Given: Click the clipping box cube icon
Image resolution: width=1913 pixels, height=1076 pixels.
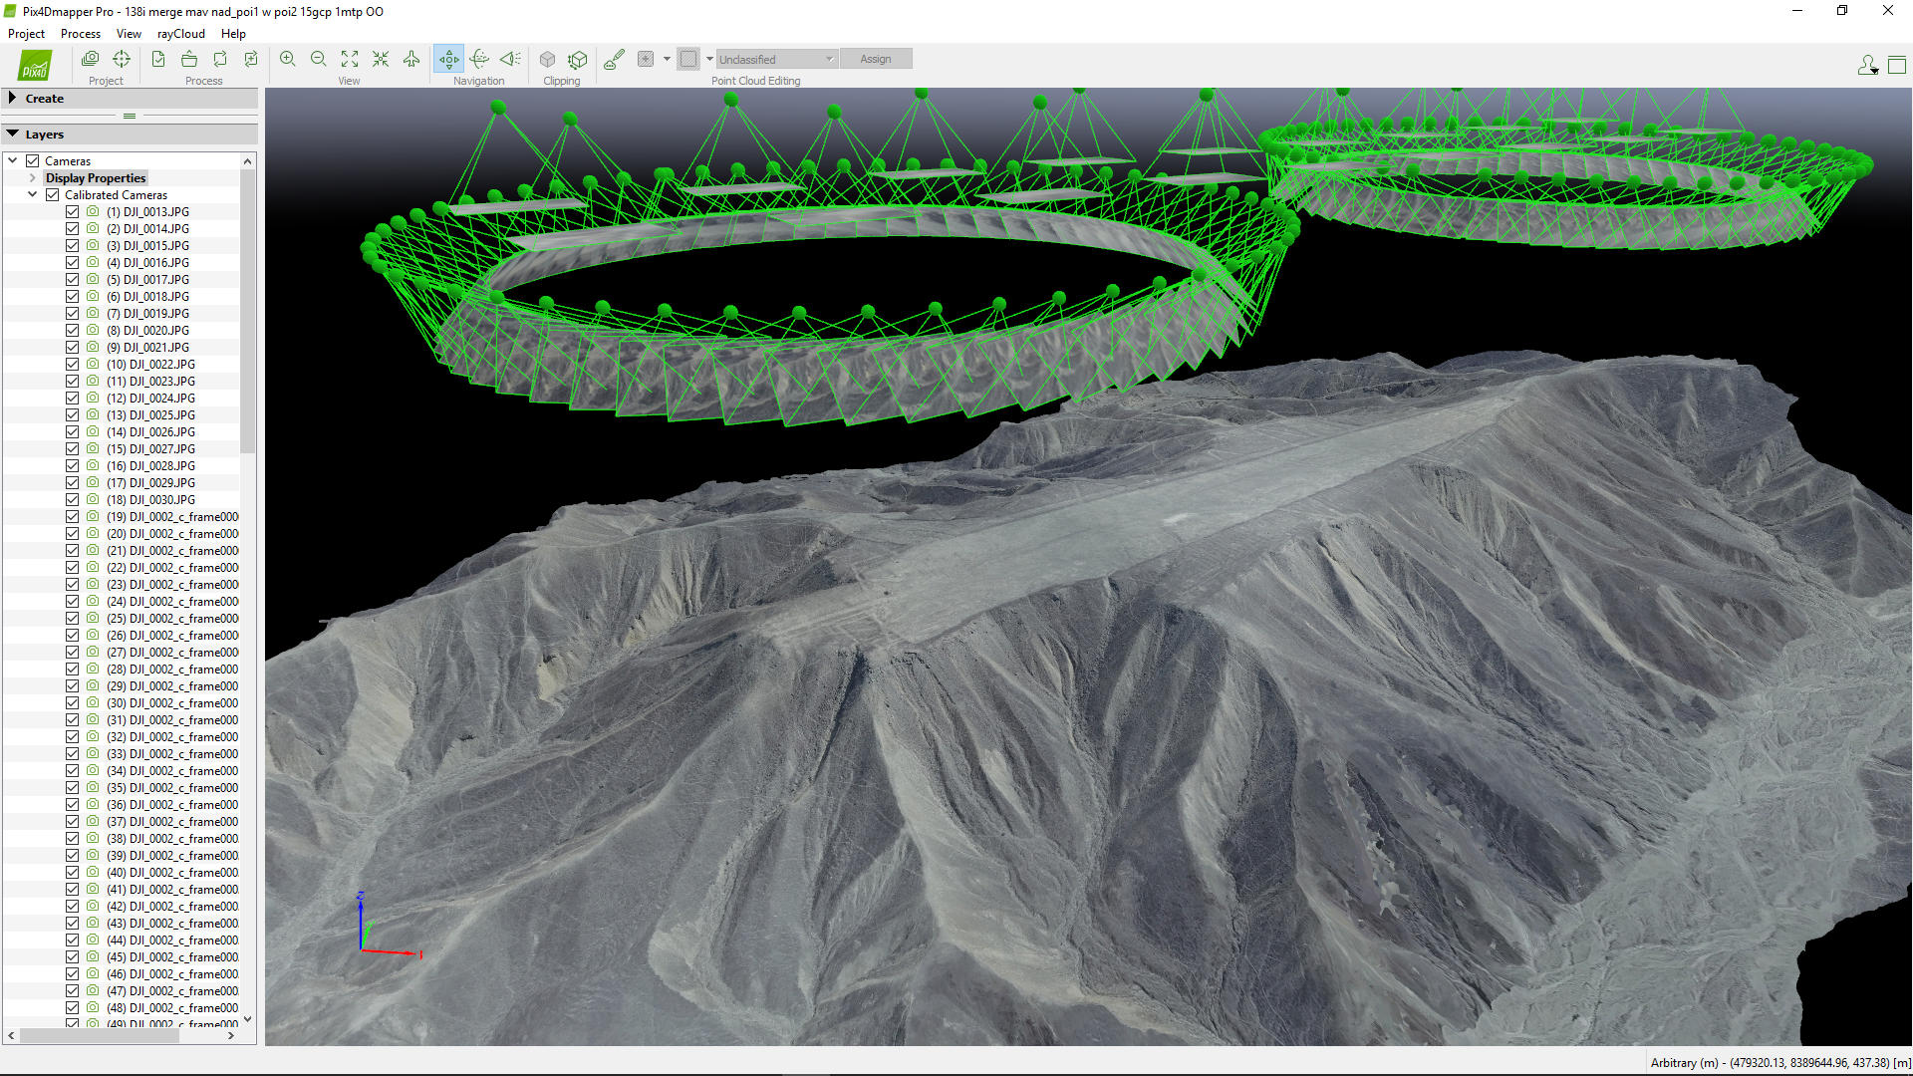Looking at the screenshot, I should pos(547,59).
